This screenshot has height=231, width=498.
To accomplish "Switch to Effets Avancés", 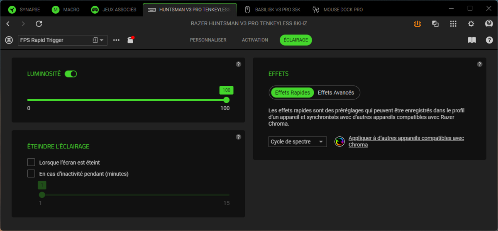I will click(x=336, y=92).
